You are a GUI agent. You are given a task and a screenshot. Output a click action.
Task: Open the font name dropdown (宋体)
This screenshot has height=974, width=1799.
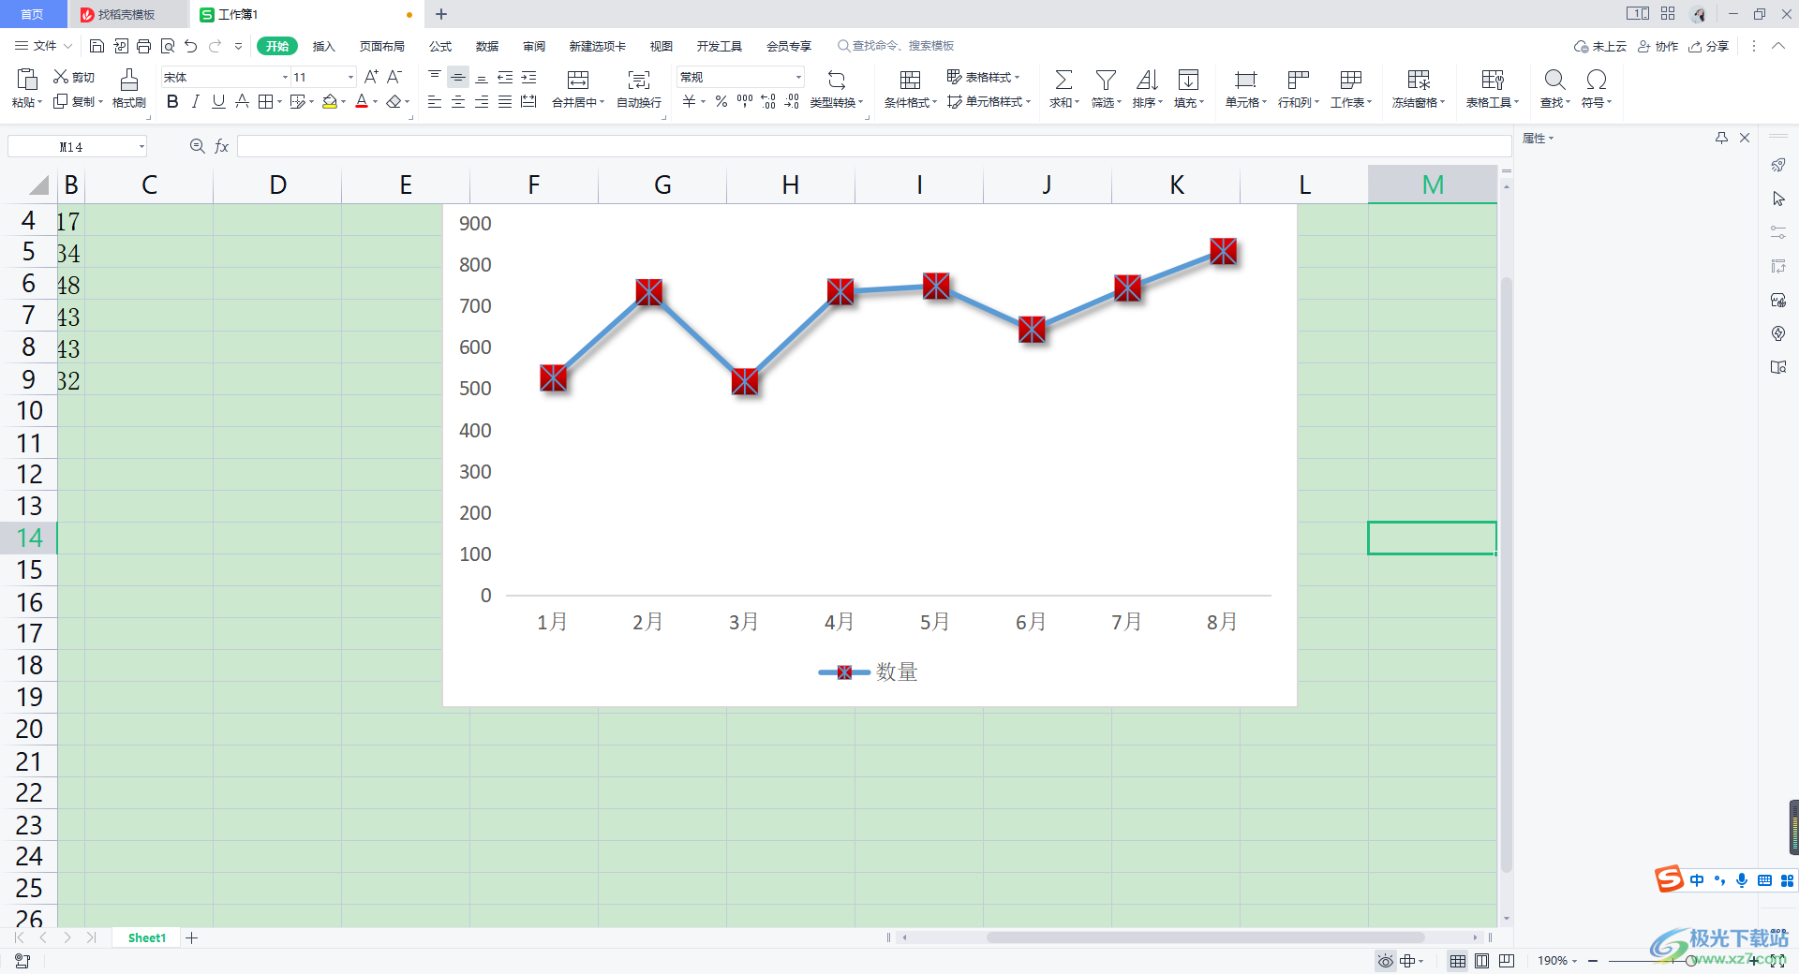click(x=285, y=78)
